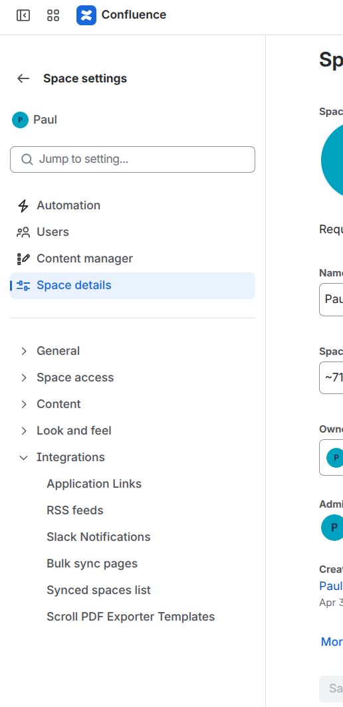
Task: Open the app switcher grid icon
Action: click(x=53, y=15)
